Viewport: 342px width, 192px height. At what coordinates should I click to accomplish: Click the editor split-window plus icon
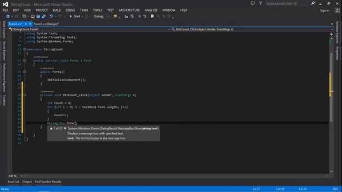[331, 34]
